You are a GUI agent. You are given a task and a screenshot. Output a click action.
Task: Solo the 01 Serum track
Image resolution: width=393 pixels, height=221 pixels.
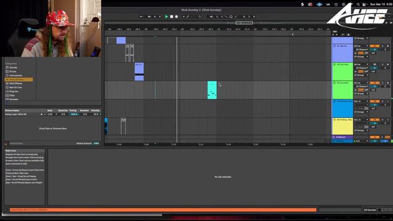click(x=383, y=46)
